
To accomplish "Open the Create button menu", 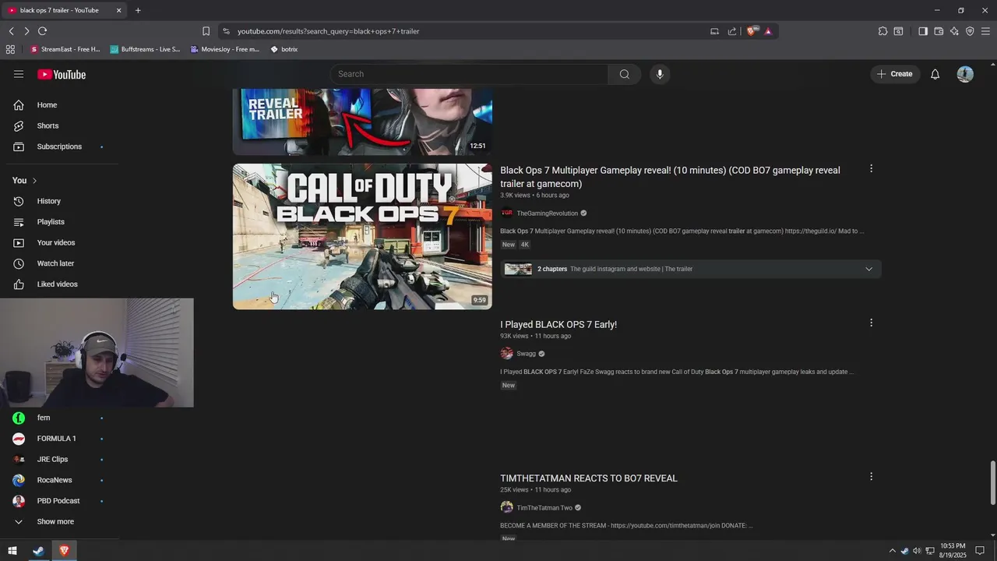I will point(894,74).
